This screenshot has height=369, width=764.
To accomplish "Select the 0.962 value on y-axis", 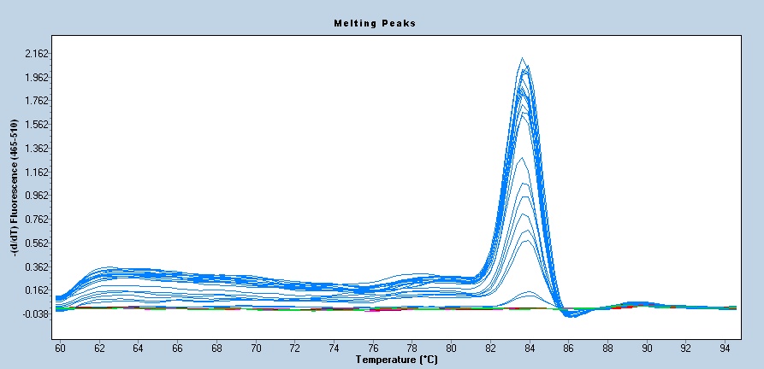I will click(x=37, y=196).
